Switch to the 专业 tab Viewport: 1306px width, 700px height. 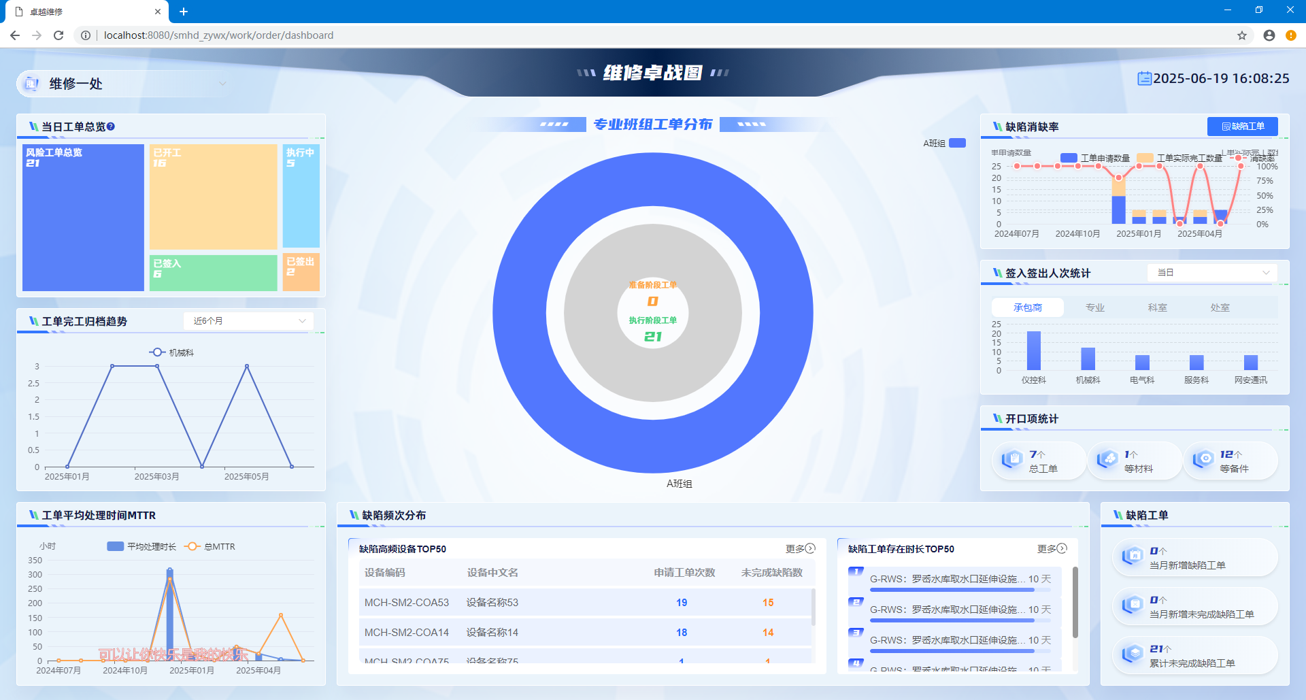pos(1094,307)
